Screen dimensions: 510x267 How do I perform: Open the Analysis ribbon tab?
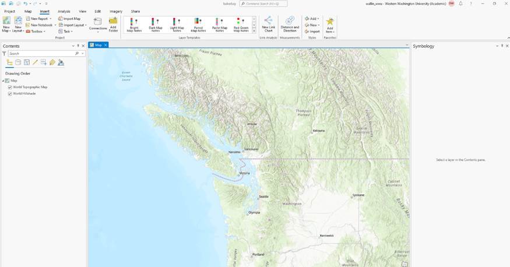(64, 12)
